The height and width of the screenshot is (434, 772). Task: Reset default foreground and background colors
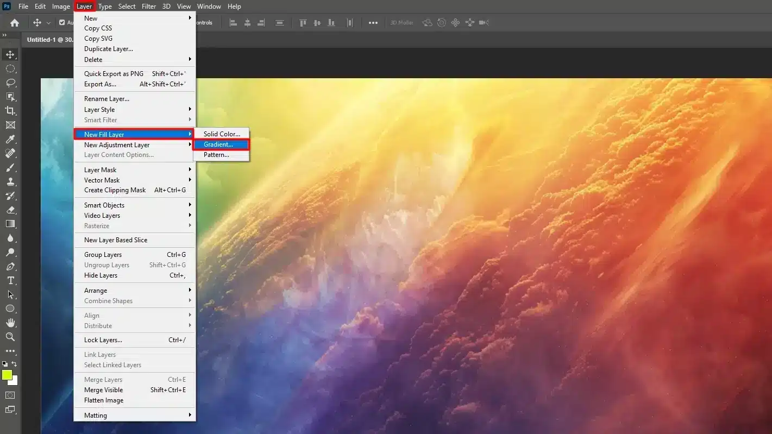[5, 363]
